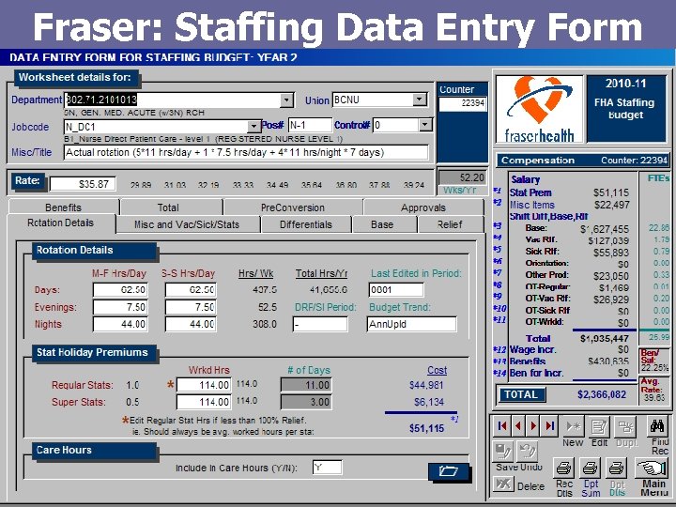Click Include in Care Hours Y/N field

328,468
